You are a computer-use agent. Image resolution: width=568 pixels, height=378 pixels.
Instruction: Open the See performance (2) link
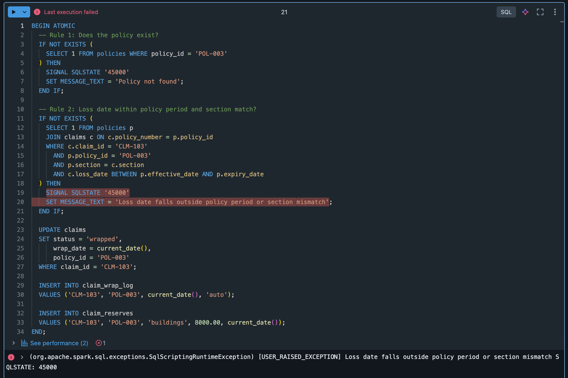point(59,343)
